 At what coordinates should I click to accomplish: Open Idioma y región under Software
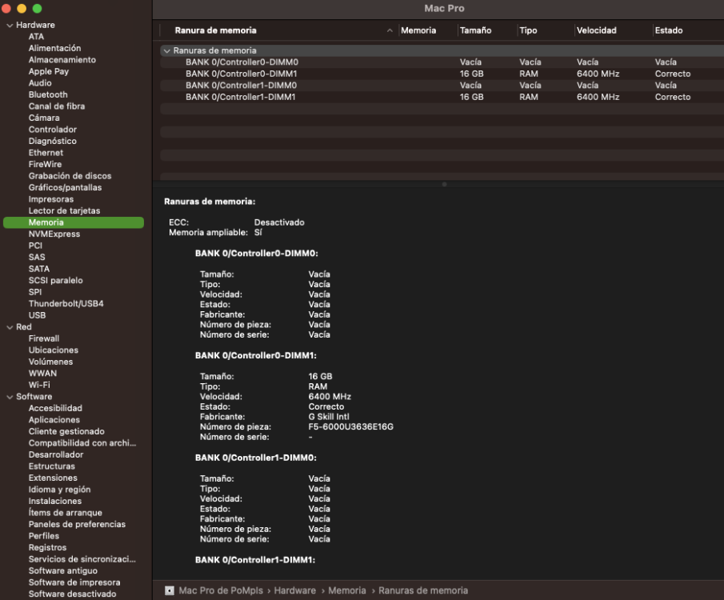coord(59,490)
